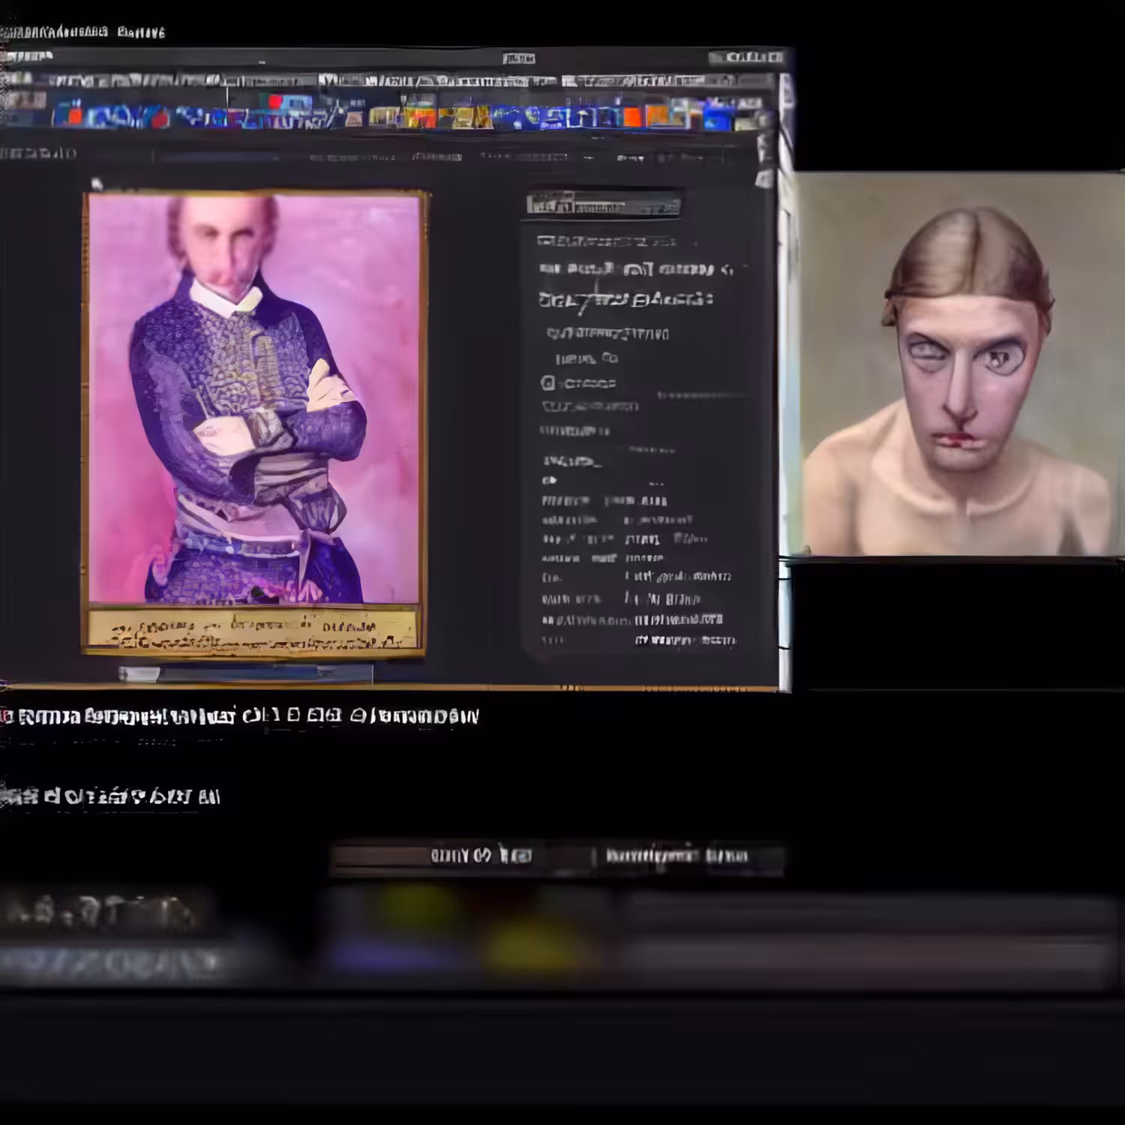Click the highlighted header bar atop details panel
The width and height of the screenshot is (1125, 1125).
[x=603, y=204]
